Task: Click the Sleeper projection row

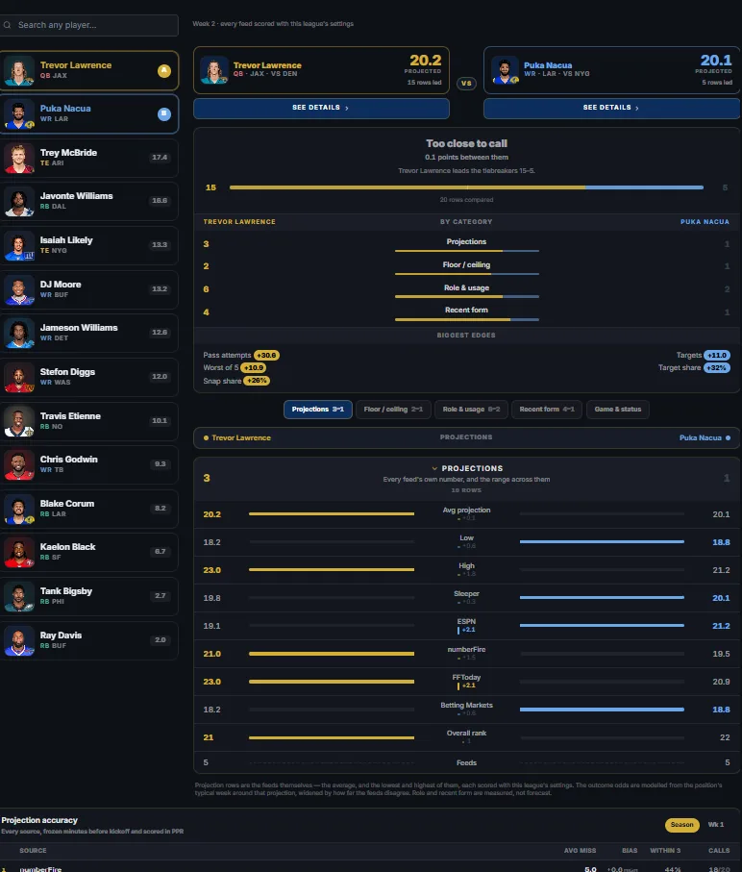Action: [466, 598]
